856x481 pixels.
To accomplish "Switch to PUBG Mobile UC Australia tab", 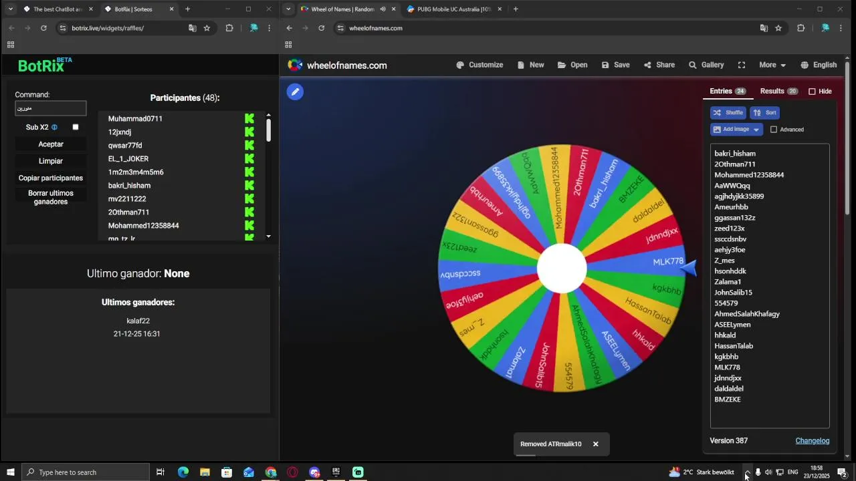I will coord(455,9).
